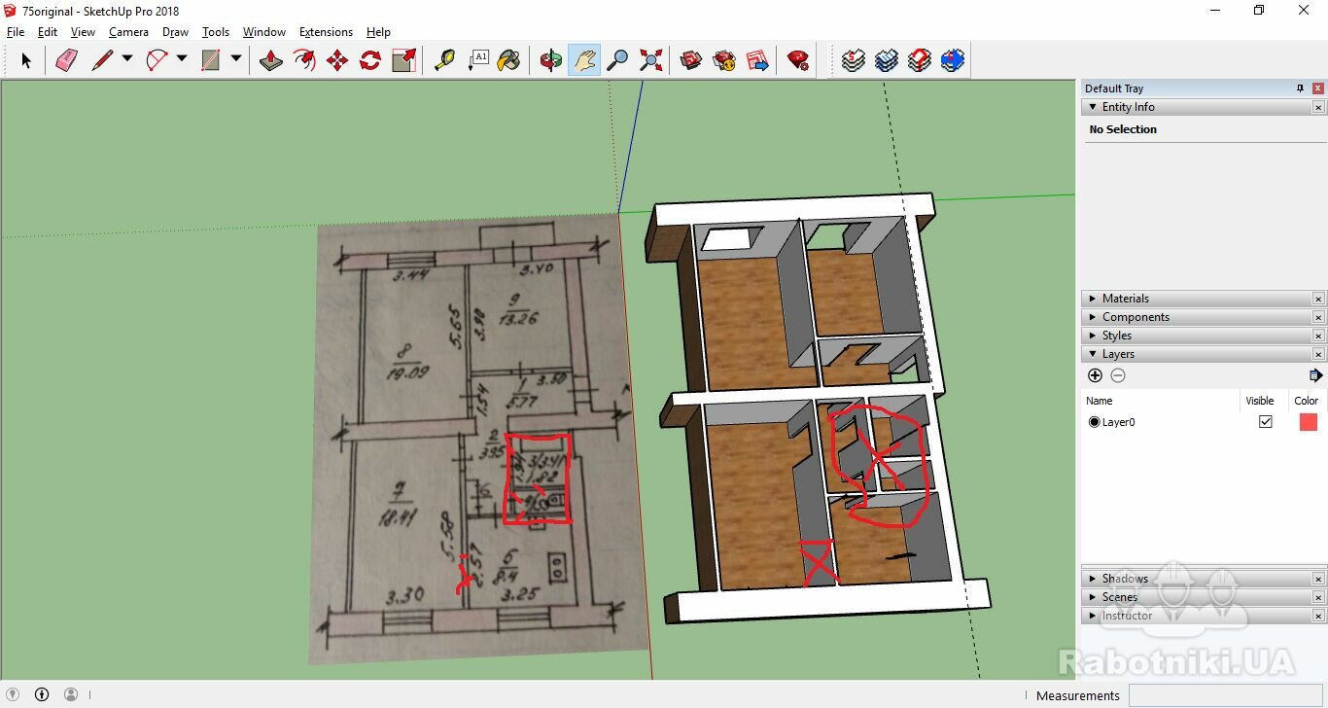Close the Styles panel

[x=1318, y=336]
